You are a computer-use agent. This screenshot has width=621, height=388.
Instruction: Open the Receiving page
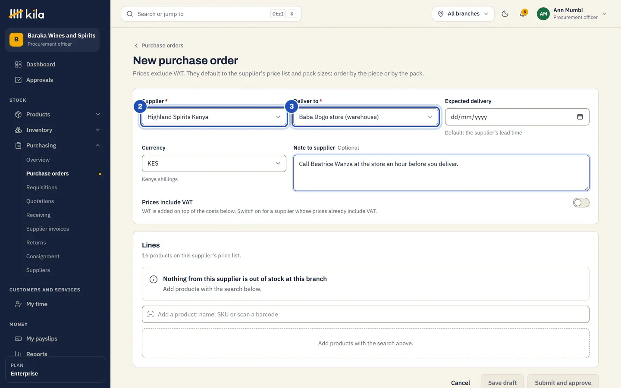point(38,215)
